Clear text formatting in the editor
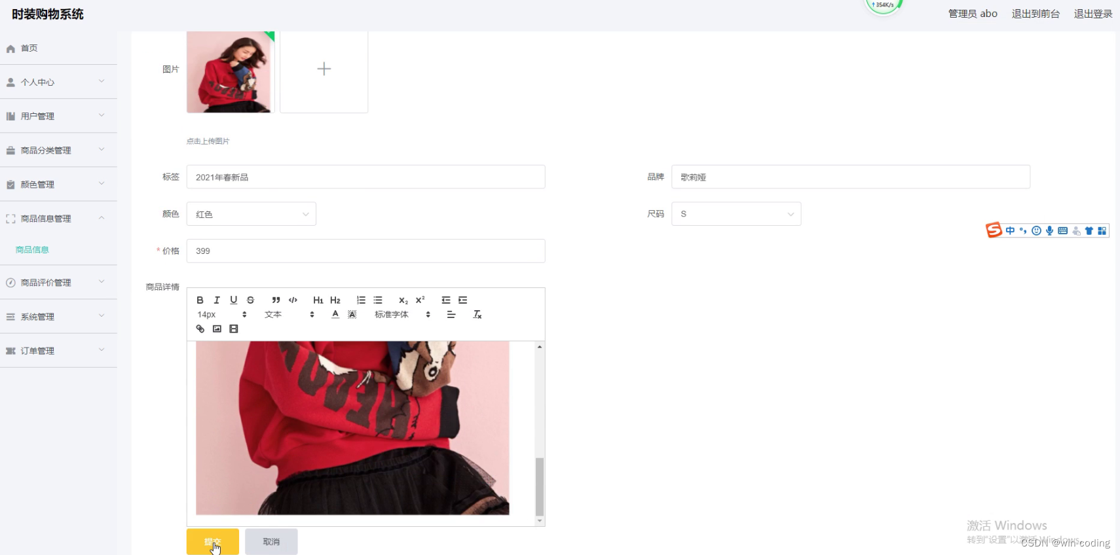Image resolution: width=1120 pixels, height=555 pixels. click(x=477, y=314)
